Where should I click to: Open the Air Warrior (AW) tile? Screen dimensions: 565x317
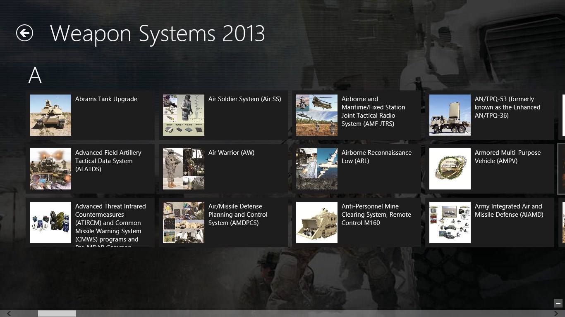(x=224, y=168)
